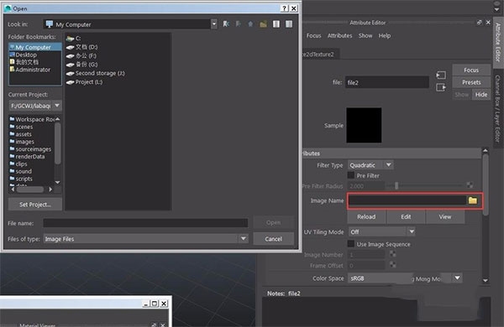
Task: Open the Second storage (J:) drive
Action: click(96, 73)
